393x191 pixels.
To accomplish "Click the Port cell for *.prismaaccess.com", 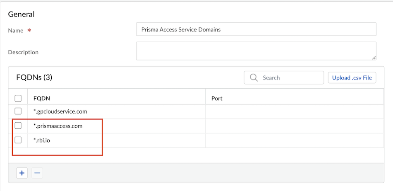I will (294, 126).
